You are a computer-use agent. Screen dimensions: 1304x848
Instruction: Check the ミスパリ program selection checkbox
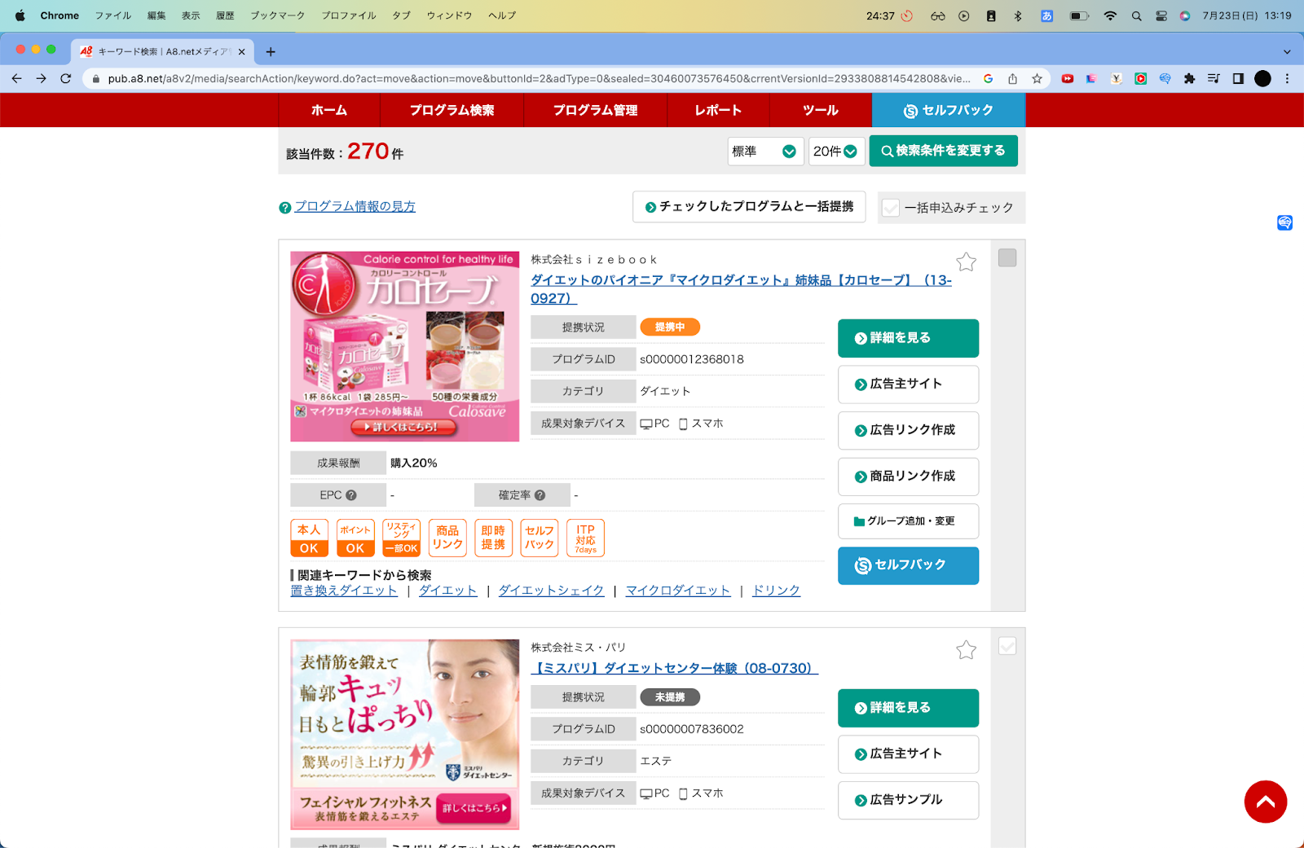click(x=1007, y=646)
